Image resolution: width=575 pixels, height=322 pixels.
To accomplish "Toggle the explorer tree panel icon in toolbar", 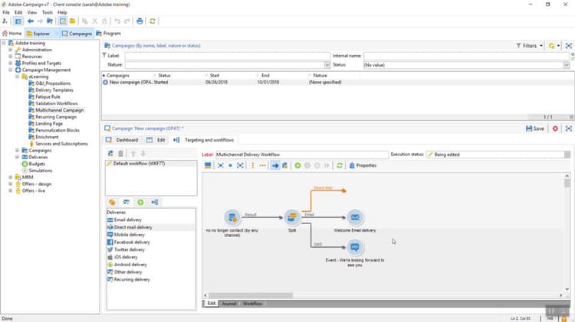I will point(18,21).
